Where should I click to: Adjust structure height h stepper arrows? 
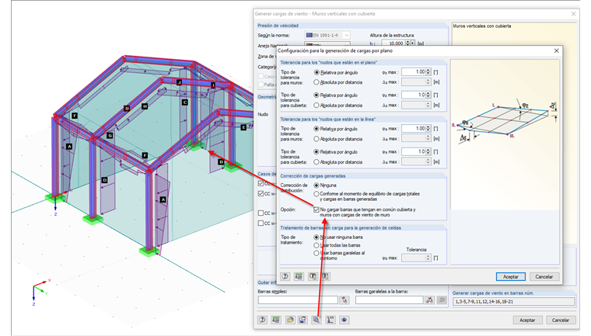(x=407, y=43)
